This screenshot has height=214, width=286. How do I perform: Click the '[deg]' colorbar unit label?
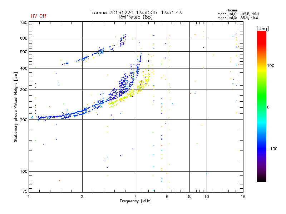click(262, 29)
